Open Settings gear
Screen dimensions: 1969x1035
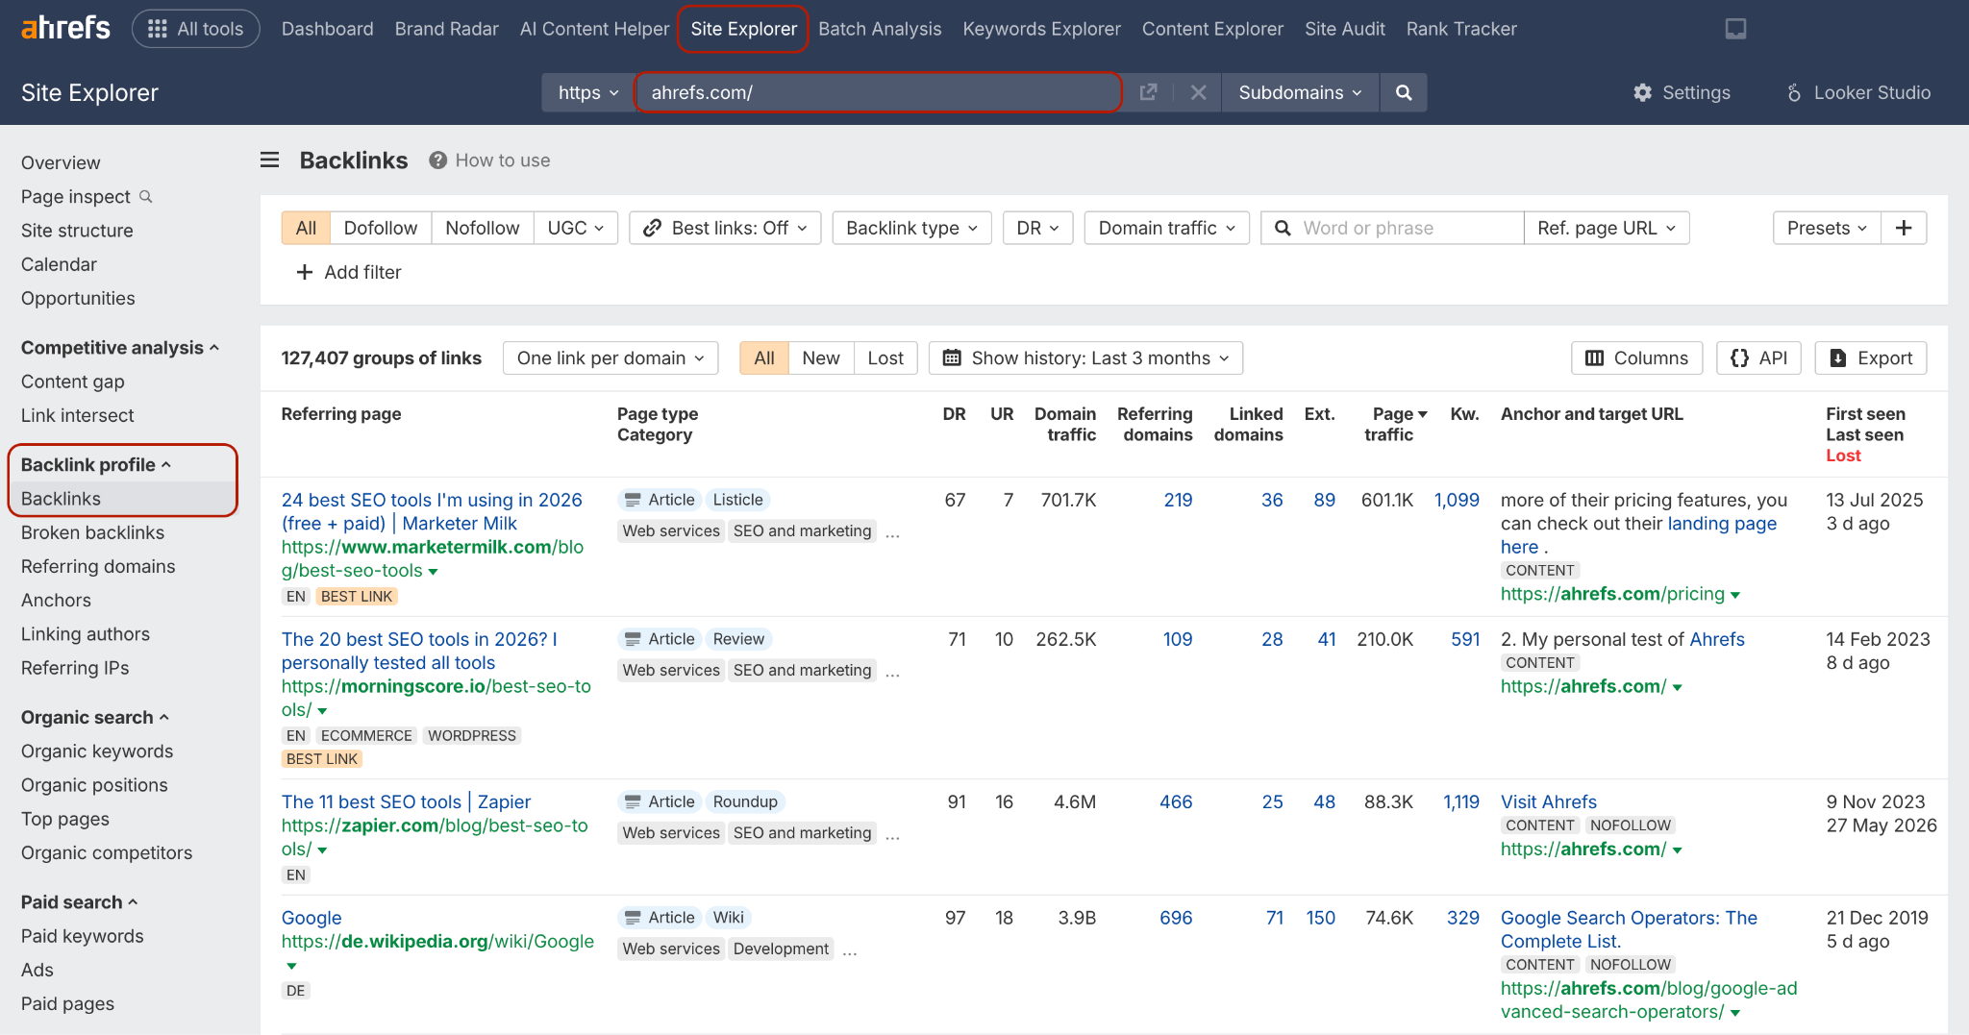click(1682, 92)
